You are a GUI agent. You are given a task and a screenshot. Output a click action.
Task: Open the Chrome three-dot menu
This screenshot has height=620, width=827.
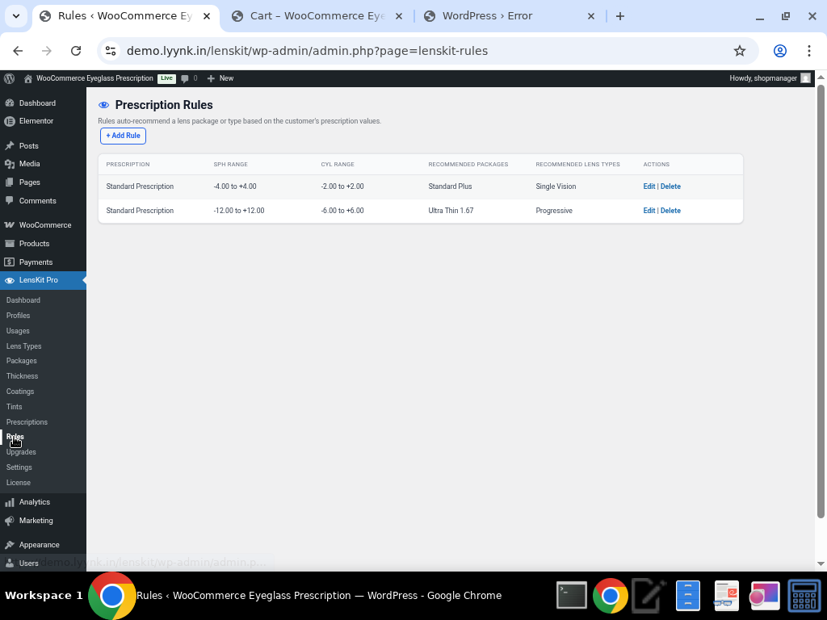[808, 51]
